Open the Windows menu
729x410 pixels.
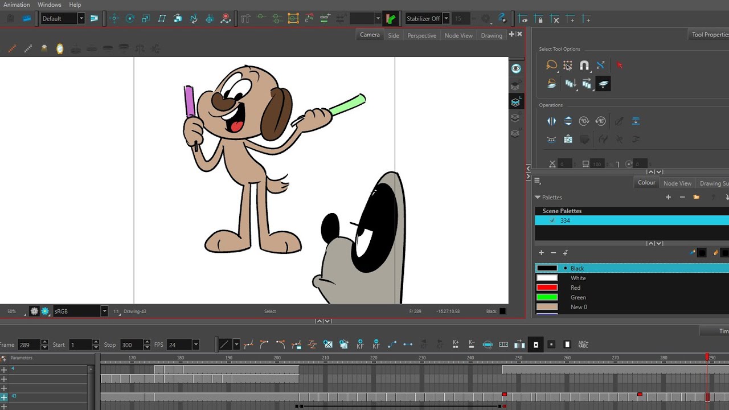coord(50,5)
